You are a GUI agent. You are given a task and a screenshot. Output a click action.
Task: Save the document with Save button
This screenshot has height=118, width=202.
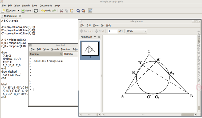pos(26,11)
